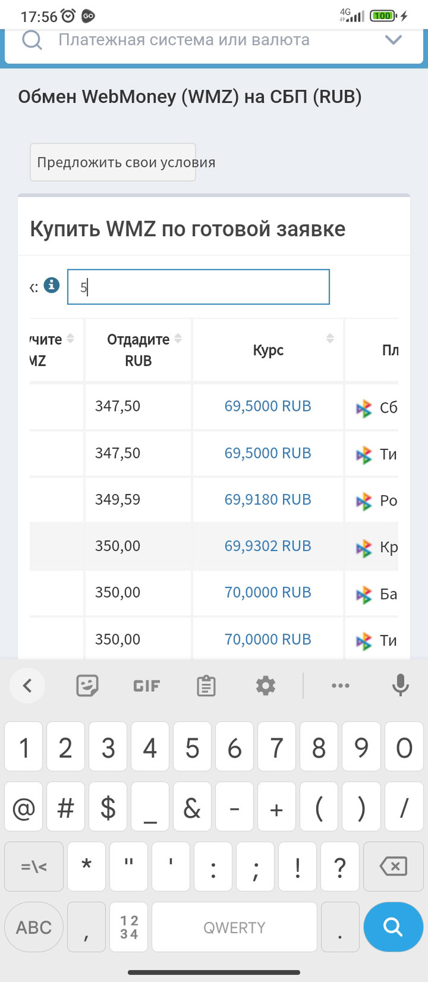Tap the magnifier icon in the currency search
This screenshot has height=982, width=428.
point(32,40)
